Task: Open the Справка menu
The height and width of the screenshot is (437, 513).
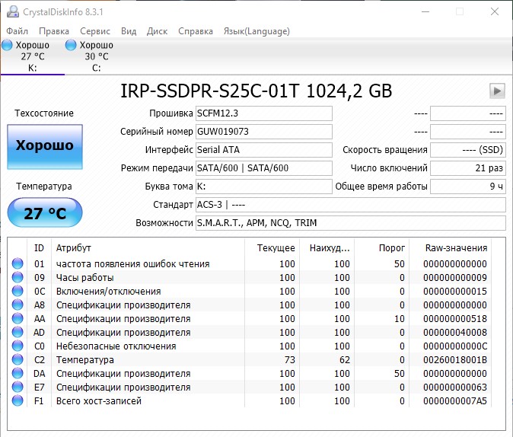Action: click(196, 31)
